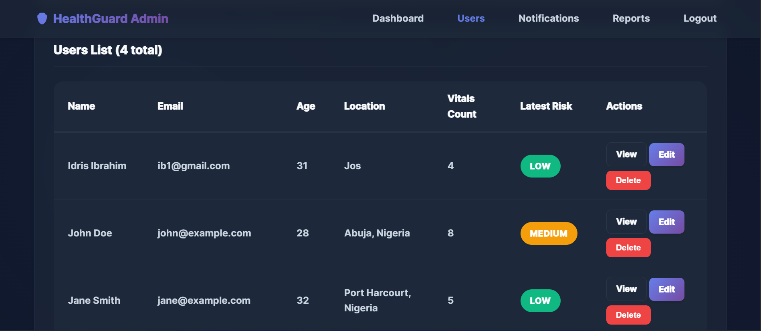The width and height of the screenshot is (761, 331).
Task: Edit the Jane Smith user
Action: click(666, 289)
